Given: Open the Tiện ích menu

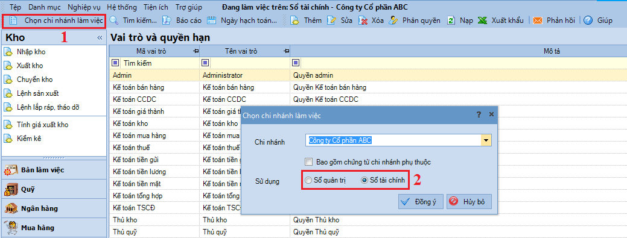Looking at the screenshot, I should pyautogui.click(x=156, y=7).
